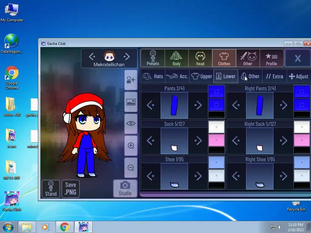
Task: Select previous Shoe style
Action: pos(151,176)
